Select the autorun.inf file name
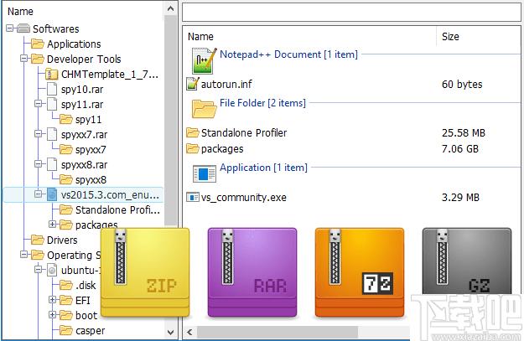Image resolution: width=524 pixels, height=341 pixels. pos(226,84)
